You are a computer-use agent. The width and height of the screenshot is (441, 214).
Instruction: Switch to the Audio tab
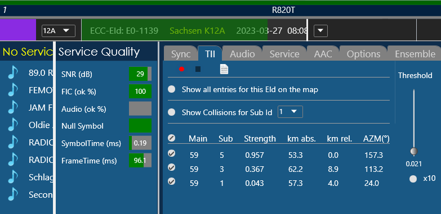point(242,54)
